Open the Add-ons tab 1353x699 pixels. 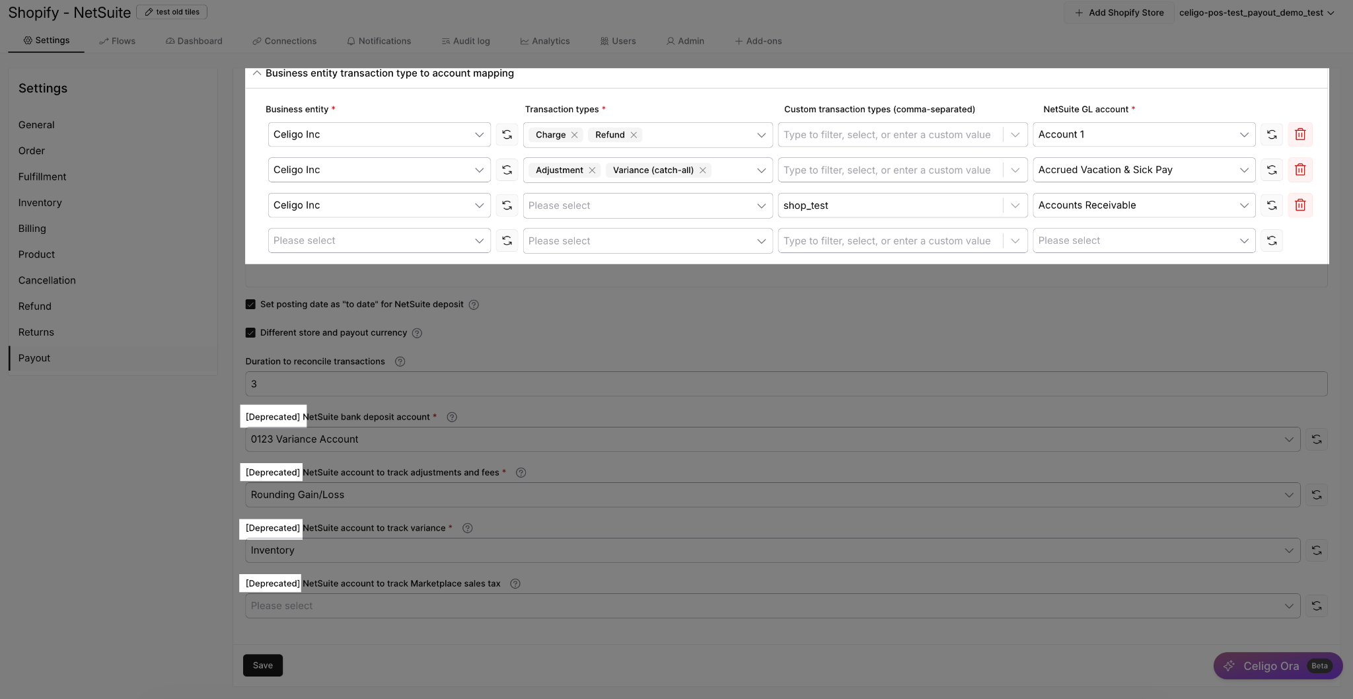point(758,41)
